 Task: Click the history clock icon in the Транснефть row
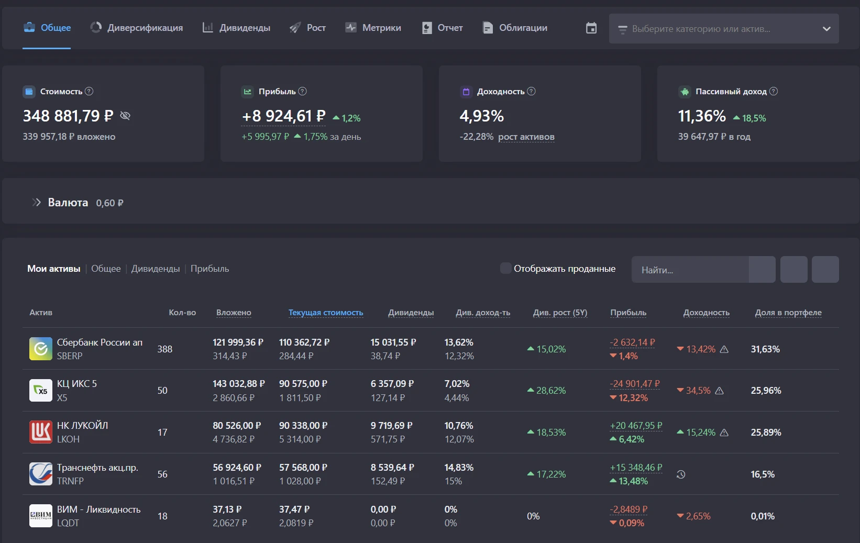coord(681,474)
